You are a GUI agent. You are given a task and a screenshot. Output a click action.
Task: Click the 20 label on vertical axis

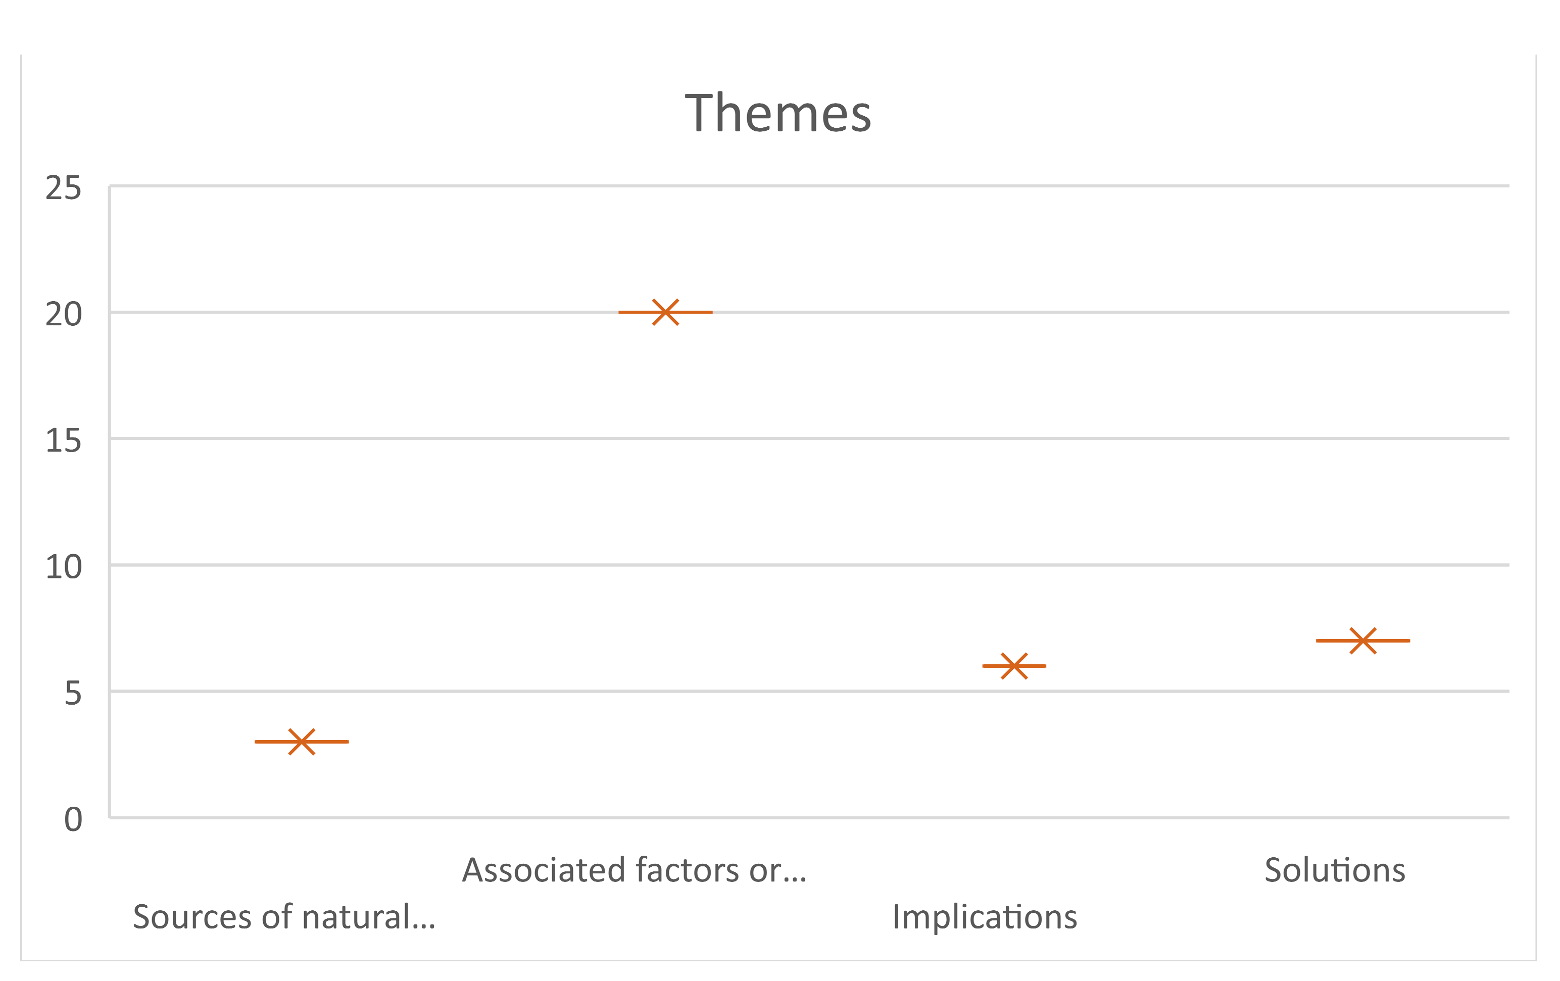click(64, 314)
